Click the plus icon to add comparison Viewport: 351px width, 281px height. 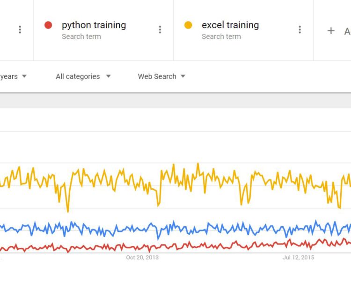331,30
